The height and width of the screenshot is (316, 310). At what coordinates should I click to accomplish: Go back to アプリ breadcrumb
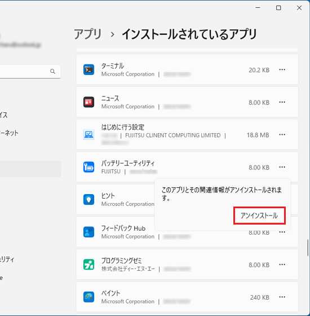coord(88,34)
